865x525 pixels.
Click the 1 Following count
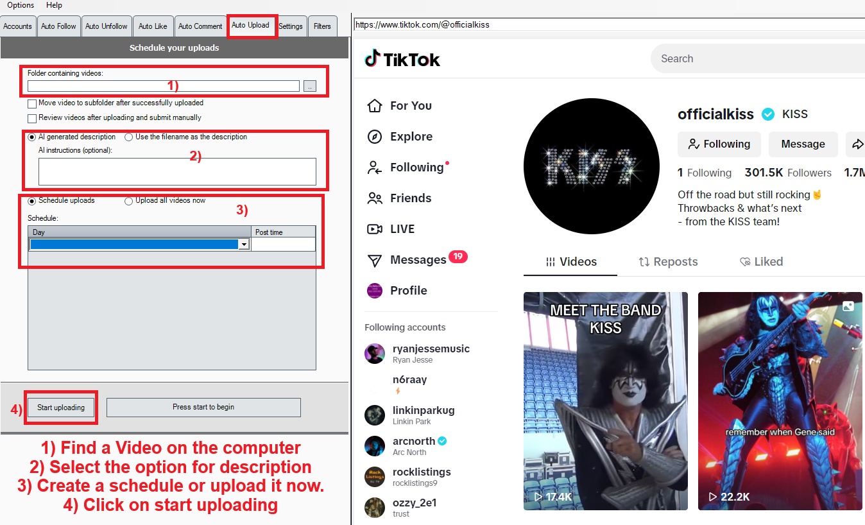(705, 173)
